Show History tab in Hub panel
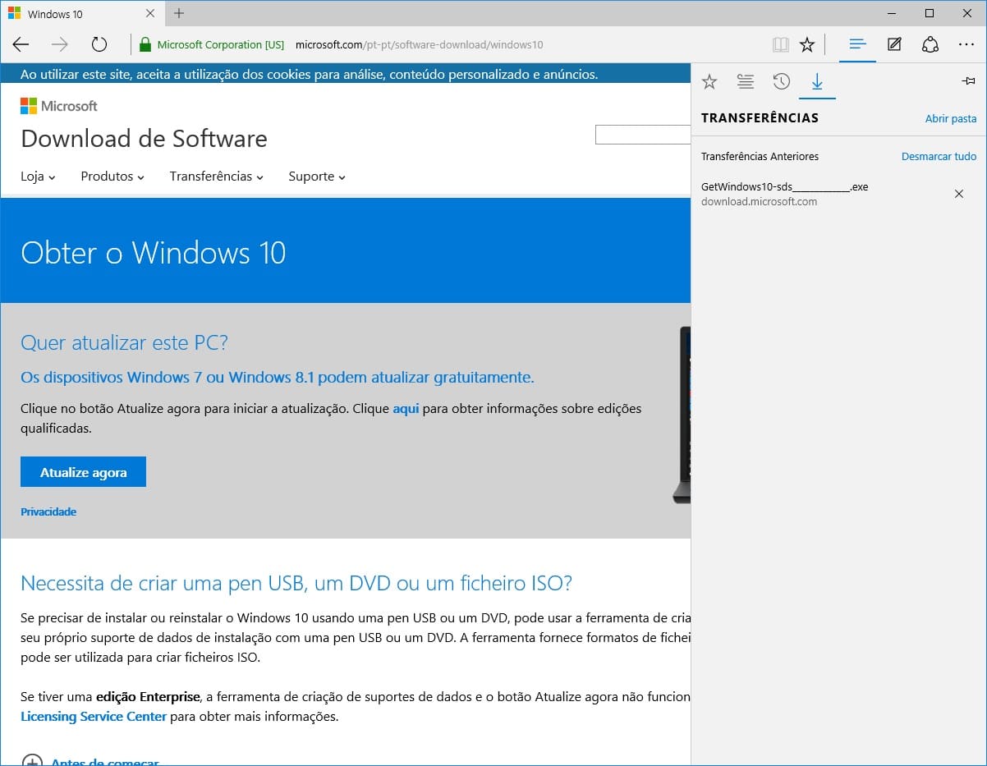 coord(782,81)
